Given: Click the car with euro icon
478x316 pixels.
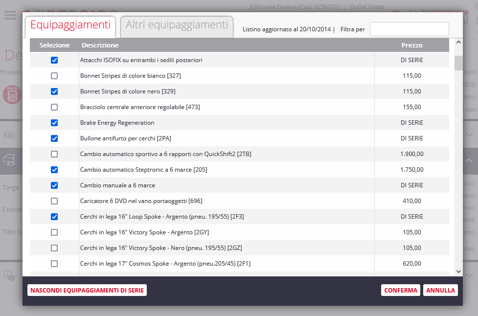Looking at the screenshot, I should coord(10,135).
